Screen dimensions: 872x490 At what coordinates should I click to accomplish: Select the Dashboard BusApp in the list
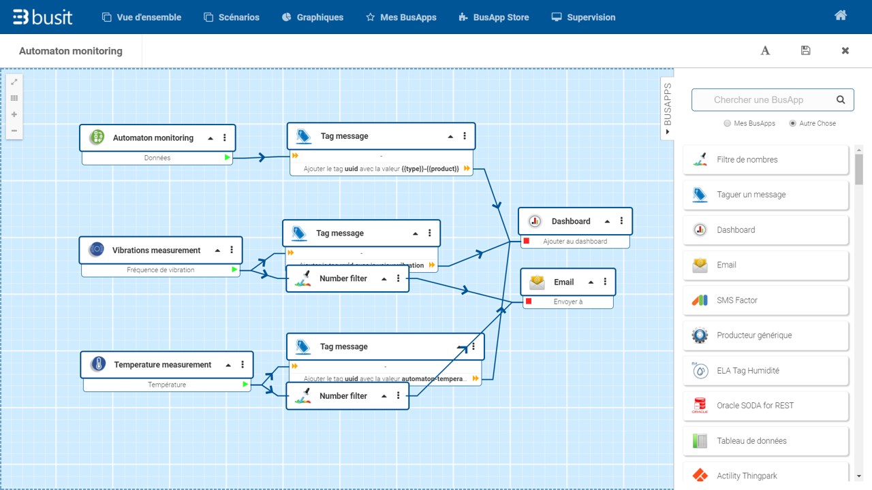click(x=766, y=230)
